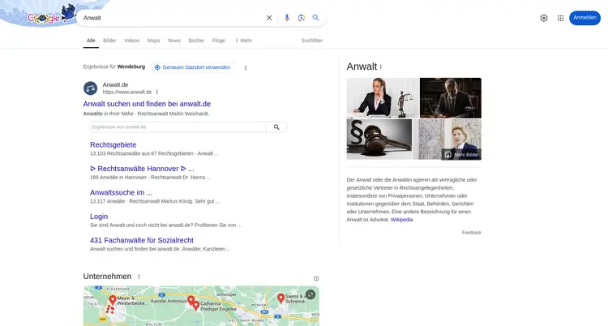Switch to the Videos tab
Viewport: 608px width, 326px height.
click(x=132, y=41)
